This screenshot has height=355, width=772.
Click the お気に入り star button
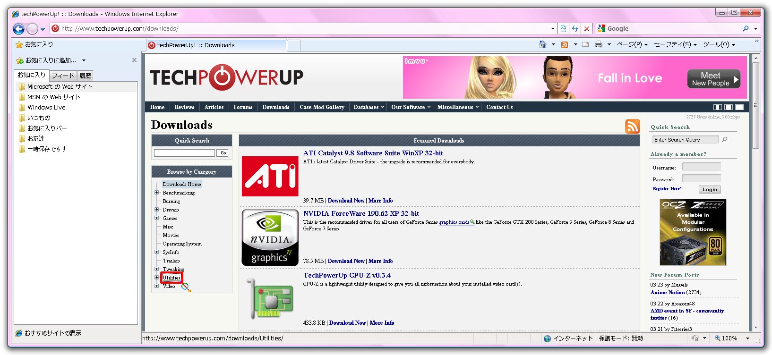(34, 44)
